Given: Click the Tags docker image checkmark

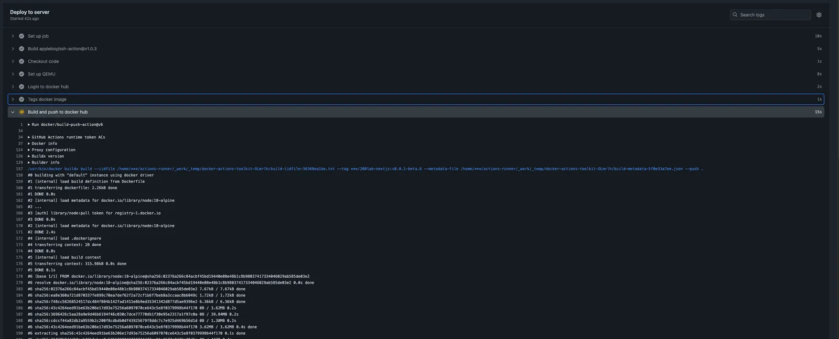Looking at the screenshot, I should (x=21, y=99).
